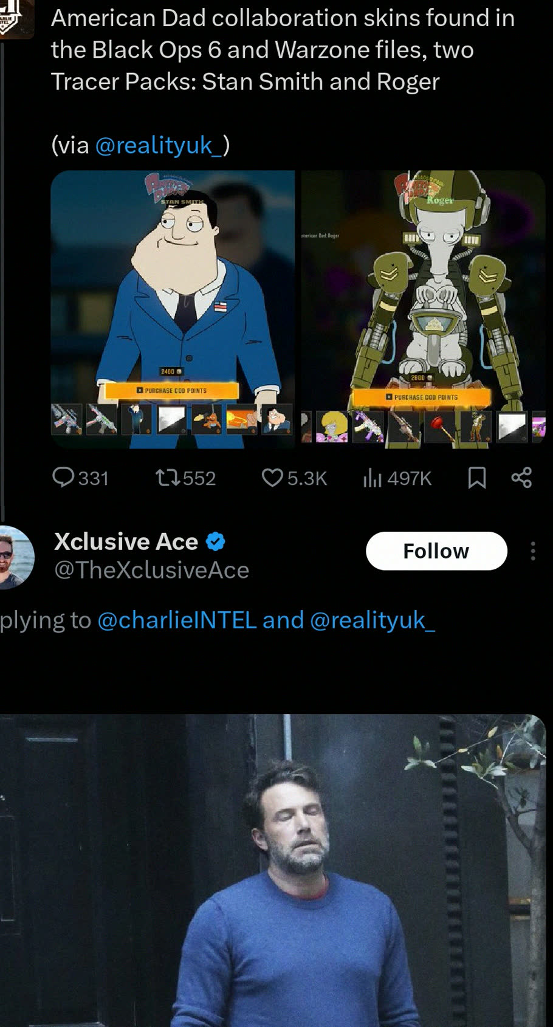Open the reply comments icon showing 331

(63, 478)
